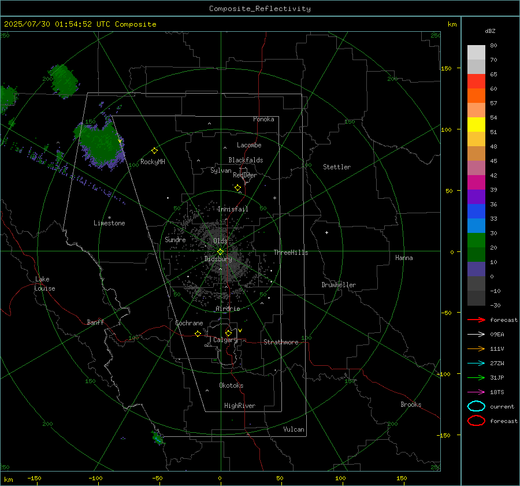Click the Okotoks label

click(231, 385)
